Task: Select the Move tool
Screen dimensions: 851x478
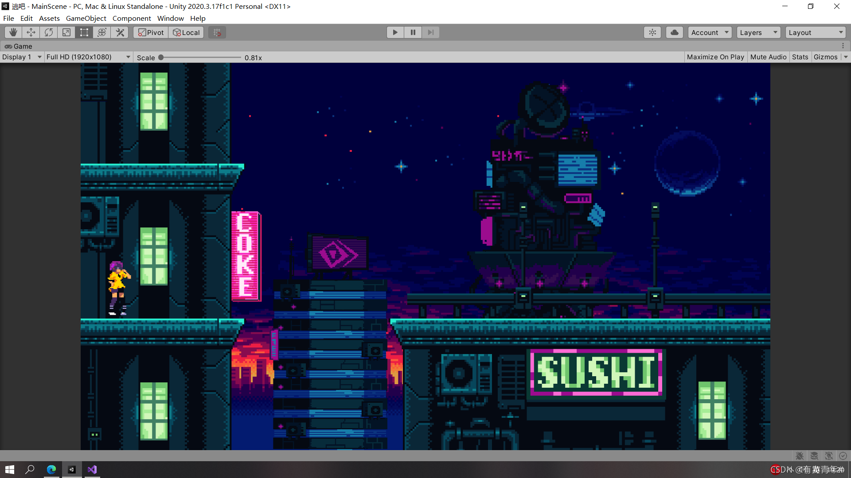Action: tap(31, 32)
